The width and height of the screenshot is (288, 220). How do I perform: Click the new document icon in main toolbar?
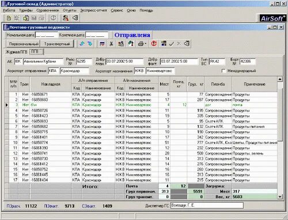click(x=9, y=18)
